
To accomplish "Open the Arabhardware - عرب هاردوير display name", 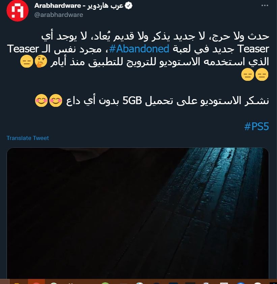I will tap(79, 6).
